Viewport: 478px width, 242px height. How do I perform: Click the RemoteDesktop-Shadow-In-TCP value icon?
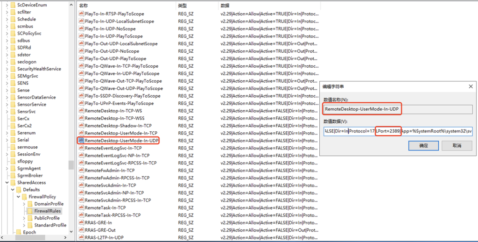click(81, 126)
